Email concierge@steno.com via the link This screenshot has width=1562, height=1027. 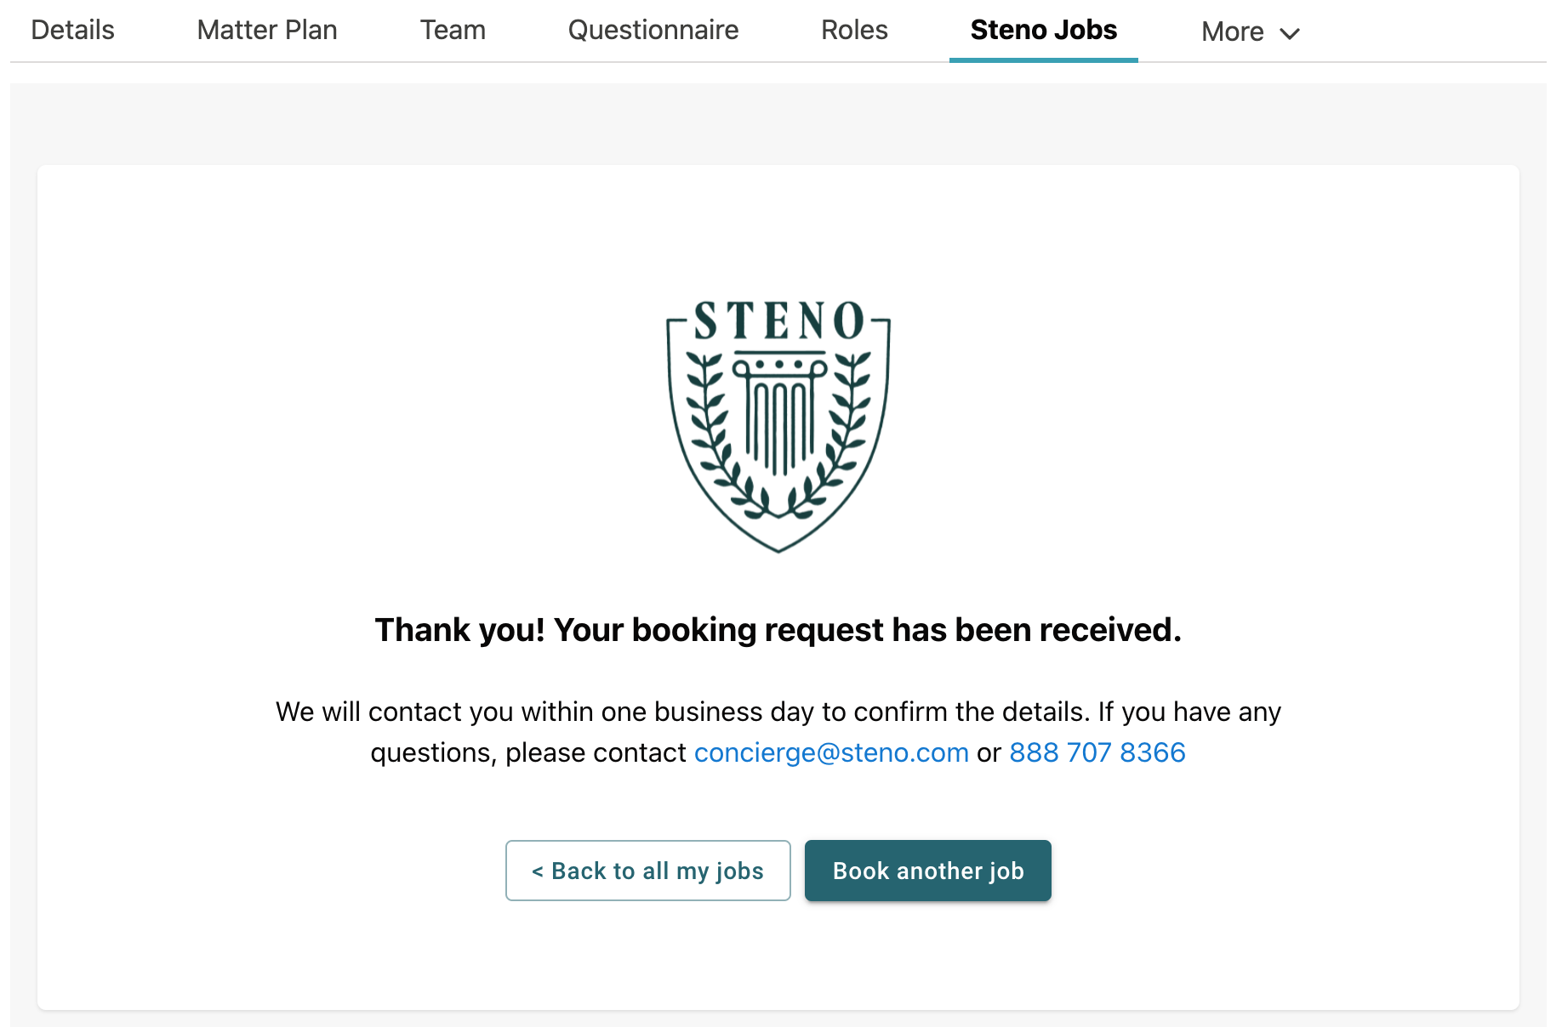[831, 752]
